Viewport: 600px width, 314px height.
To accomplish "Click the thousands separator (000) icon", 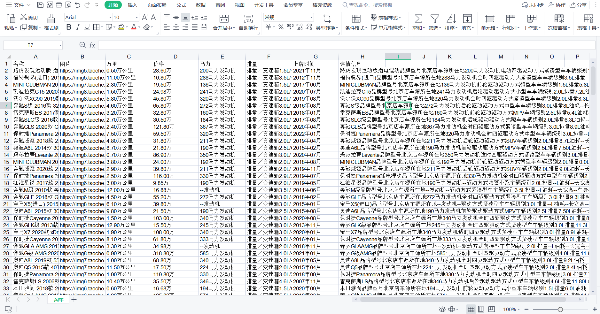I will click(290, 27).
